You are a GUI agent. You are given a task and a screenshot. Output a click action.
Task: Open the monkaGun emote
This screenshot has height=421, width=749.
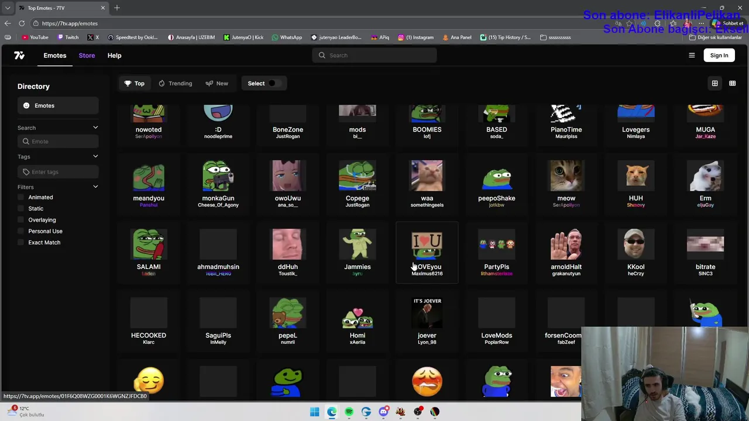point(218,185)
